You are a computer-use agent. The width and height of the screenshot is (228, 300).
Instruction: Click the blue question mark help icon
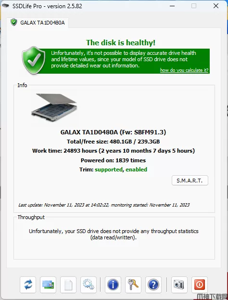(x=153, y=285)
